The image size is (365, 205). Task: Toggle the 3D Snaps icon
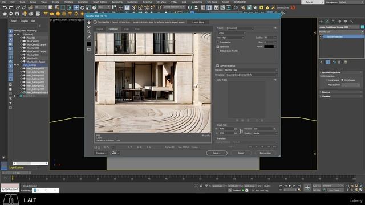coord(134,7)
